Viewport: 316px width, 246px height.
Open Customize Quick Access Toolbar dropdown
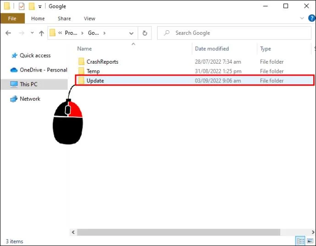tap(40, 7)
